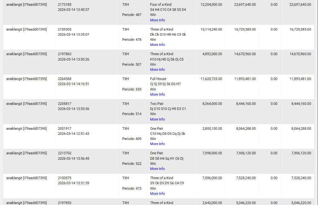318x205 pixels.
Task: Open More Info for Two Pair row
Action: (157, 119)
